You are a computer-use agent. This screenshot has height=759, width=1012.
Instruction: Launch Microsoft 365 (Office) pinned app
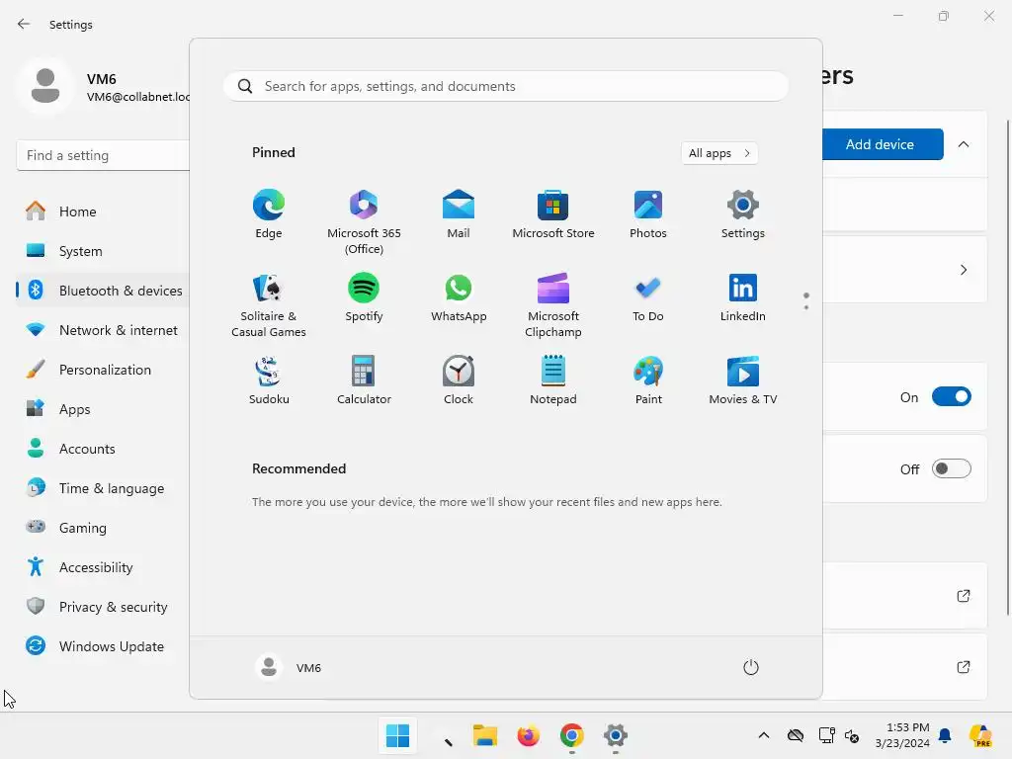pyautogui.click(x=364, y=222)
